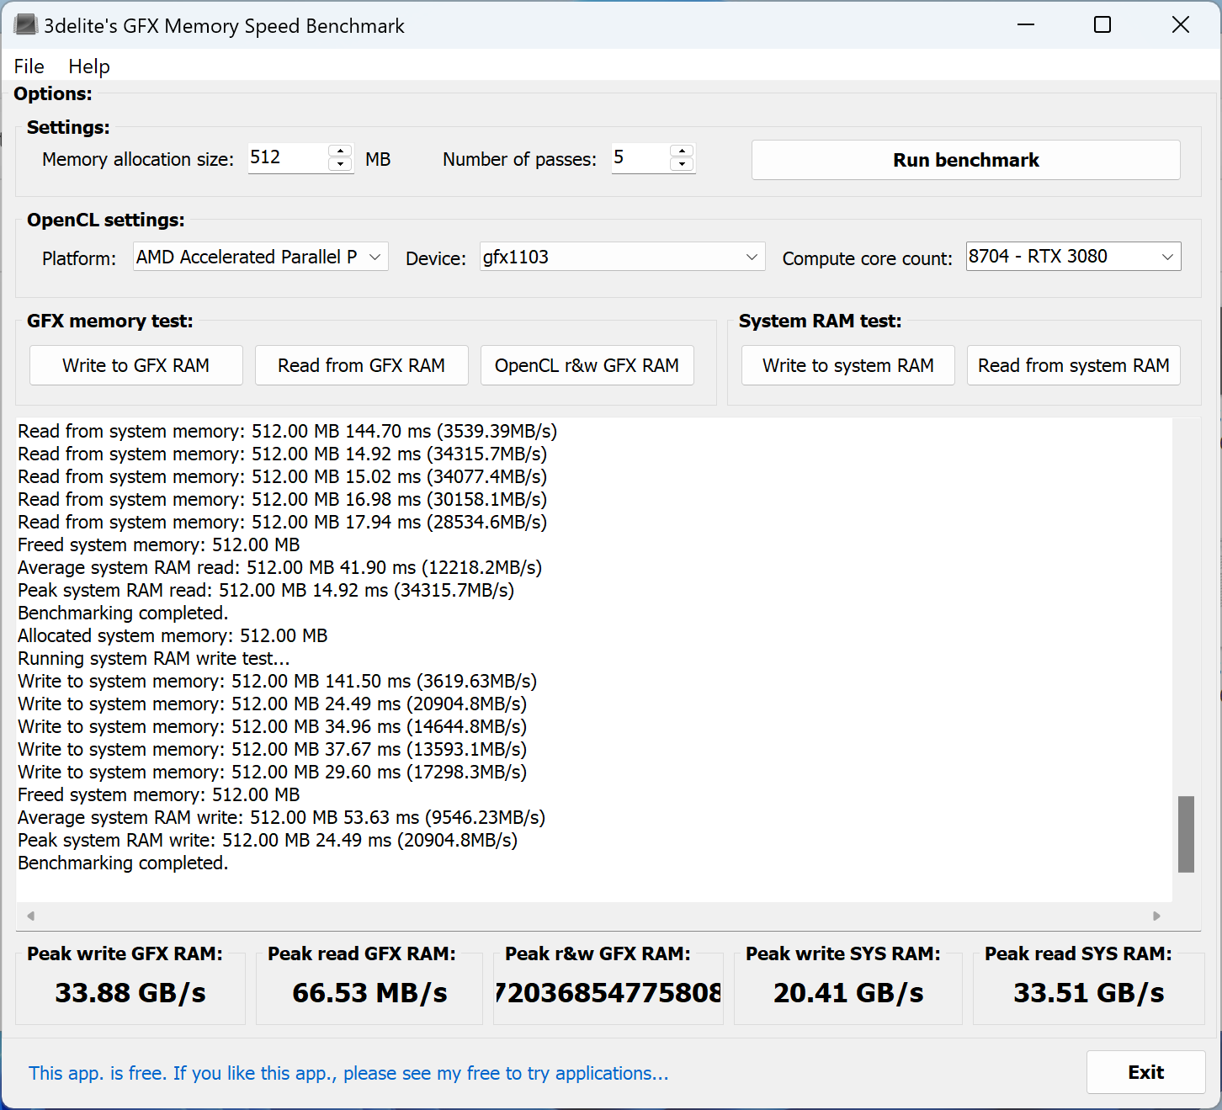The height and width of the screenshot is (1110, 1222).
Task: Open the free to try applications link
Action: click(348, 1073)
